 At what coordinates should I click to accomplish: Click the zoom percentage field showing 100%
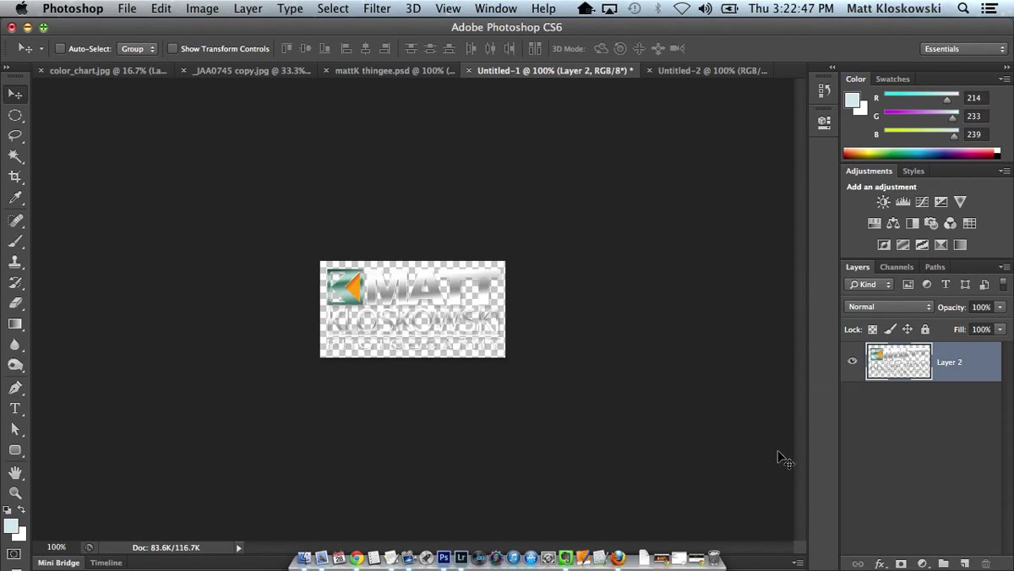click(x=57, y=547)
